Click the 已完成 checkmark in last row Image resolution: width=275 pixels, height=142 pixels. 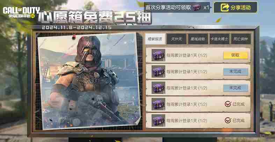coord(228,120)
